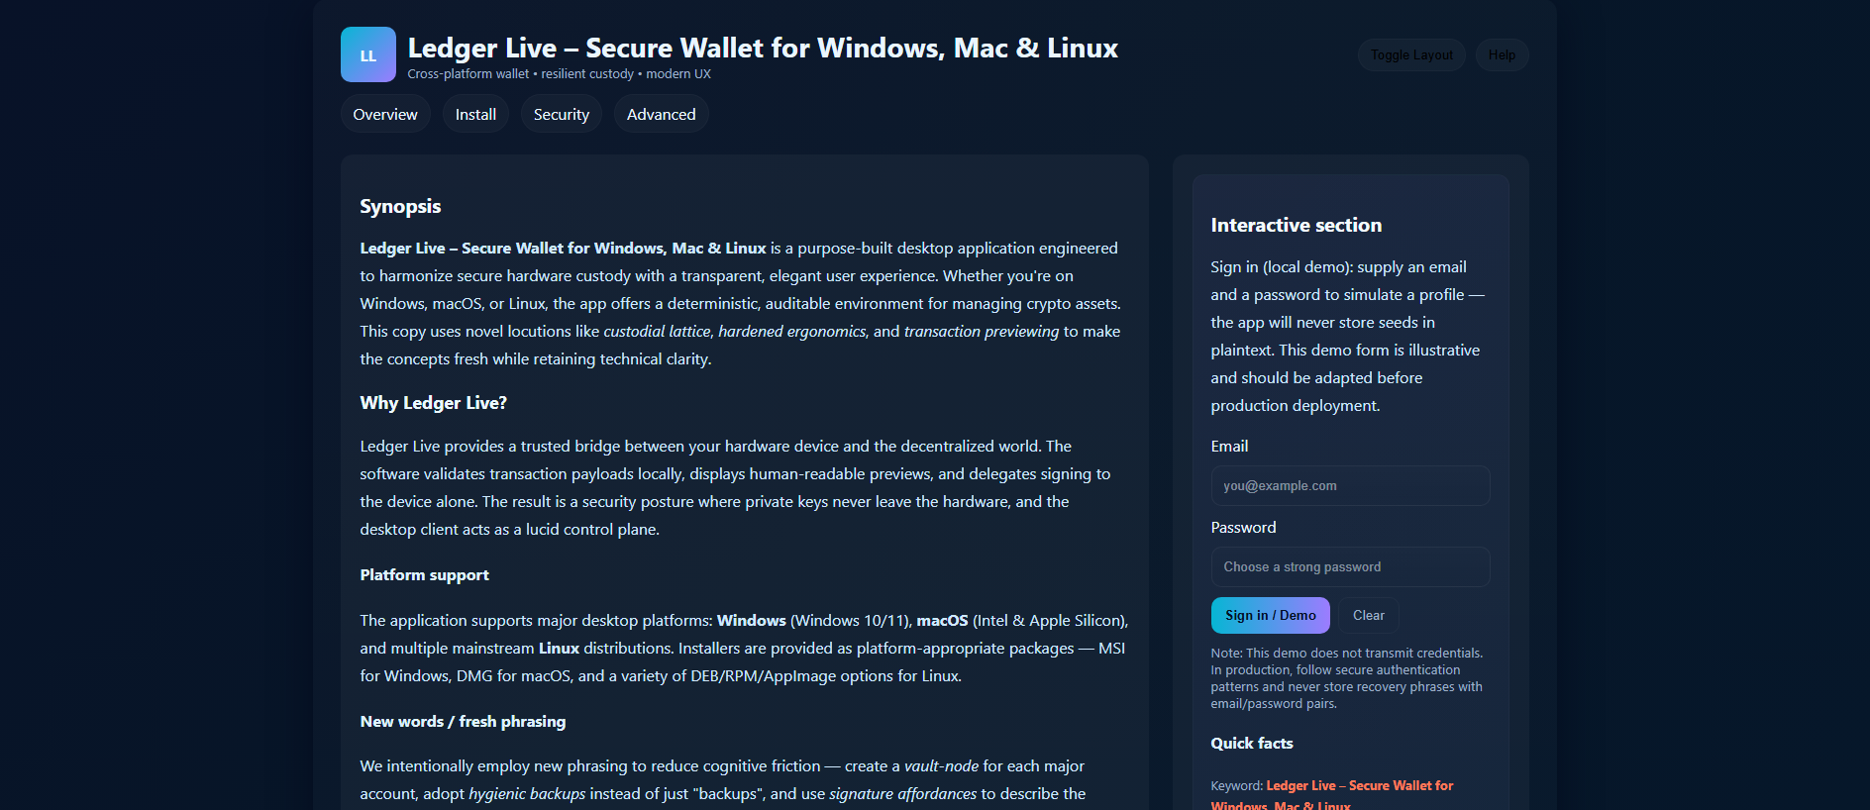Click the italic 'transaction previewing' phrase
Screen dimensions: 1870x810
coord(982,331)
